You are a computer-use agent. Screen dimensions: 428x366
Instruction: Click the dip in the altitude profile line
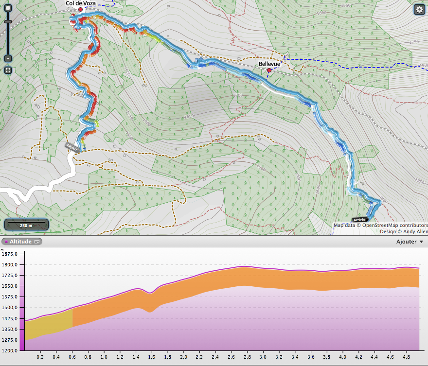click(150, 293)
